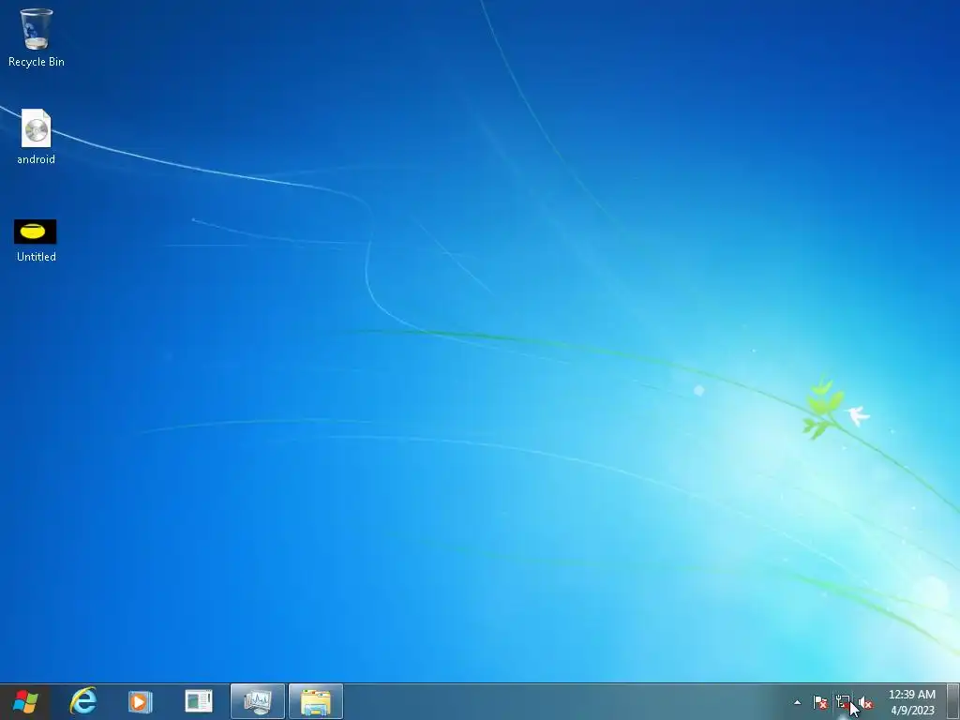
Task: Open the network status tray icon
Action: [x=843, y=702]
